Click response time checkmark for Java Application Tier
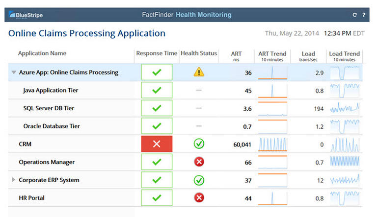378x217 pixels. (157, 90)
